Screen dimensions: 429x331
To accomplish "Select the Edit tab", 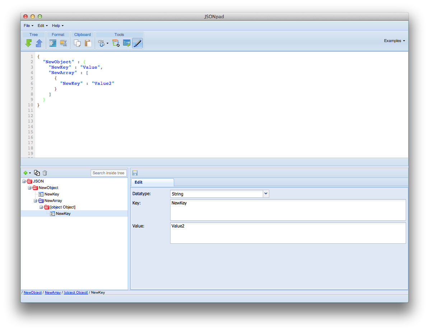I will 152,182.
